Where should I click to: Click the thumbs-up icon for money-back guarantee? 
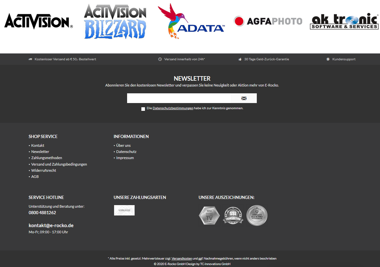coord(240,59)
